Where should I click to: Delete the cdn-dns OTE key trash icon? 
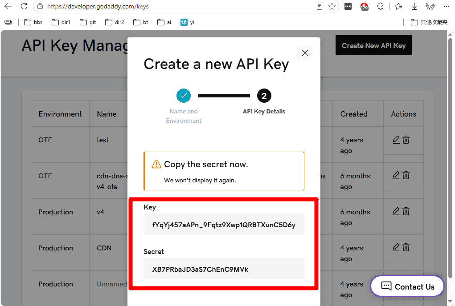pos(406,175)
